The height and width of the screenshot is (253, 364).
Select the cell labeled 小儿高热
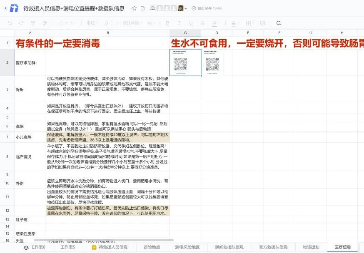click(x=30, y=137)
